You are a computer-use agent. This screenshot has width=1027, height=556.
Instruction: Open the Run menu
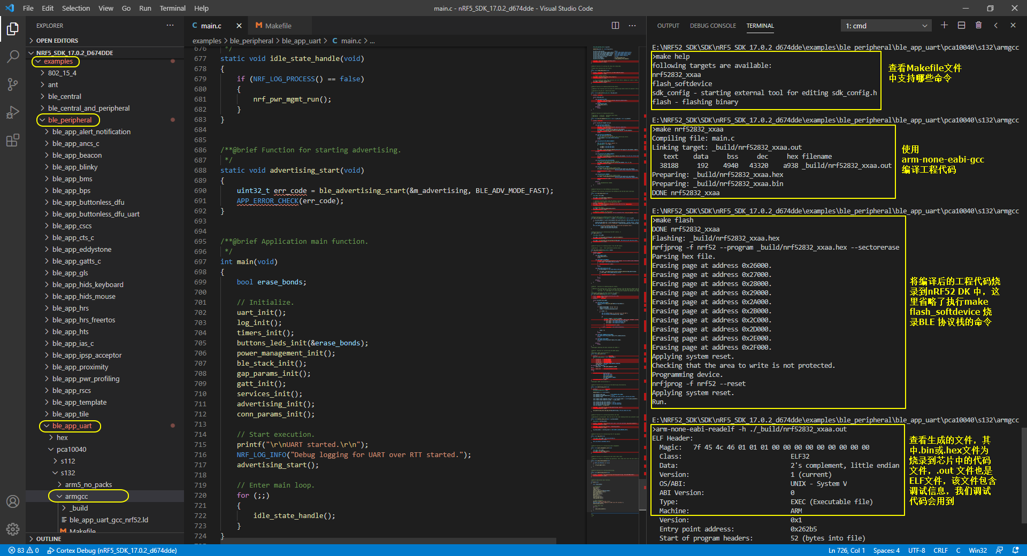(x=145, y=8)
